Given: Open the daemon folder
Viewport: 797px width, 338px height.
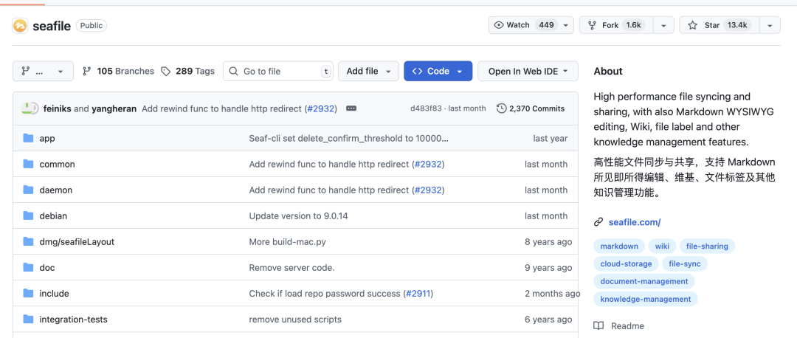Looking at the screenshot, I should point(56,190).
